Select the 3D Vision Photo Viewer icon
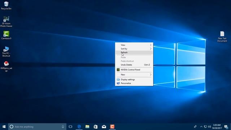 pyautogui.click(x=6, y=22)
